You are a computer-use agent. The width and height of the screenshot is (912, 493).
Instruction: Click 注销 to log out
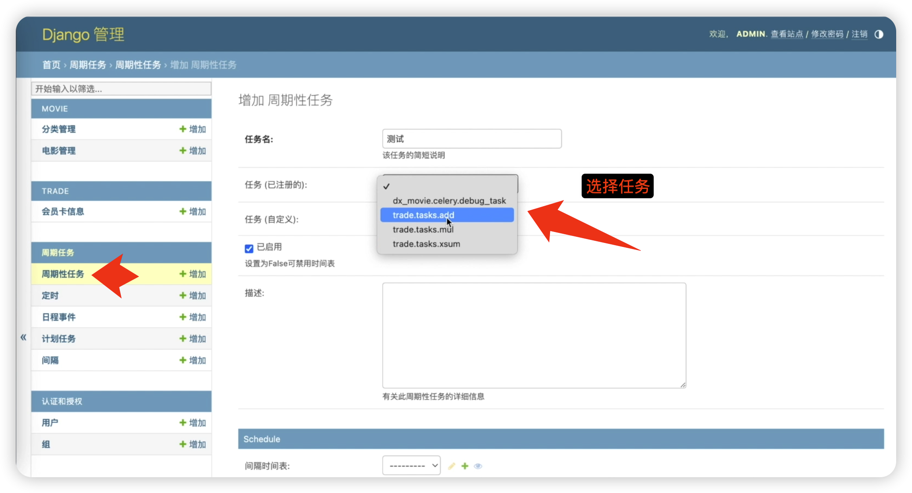(x=860, y=34)
